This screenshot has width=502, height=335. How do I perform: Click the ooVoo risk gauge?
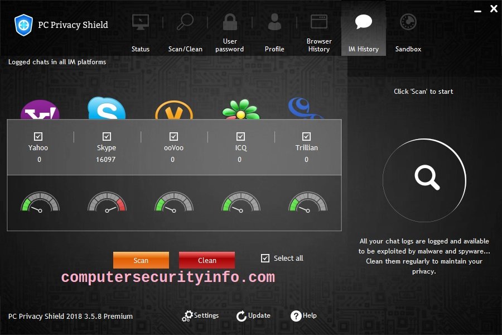click(x=174, y=202)
